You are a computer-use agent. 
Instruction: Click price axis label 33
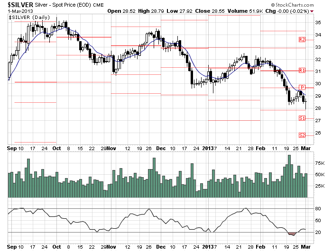coord(318,47)
